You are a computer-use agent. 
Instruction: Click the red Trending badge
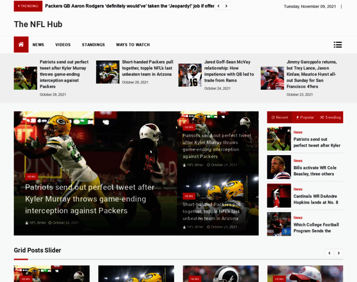(28, 6)
